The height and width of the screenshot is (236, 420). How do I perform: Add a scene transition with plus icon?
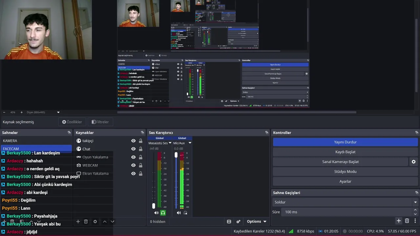tap(399, 221)
